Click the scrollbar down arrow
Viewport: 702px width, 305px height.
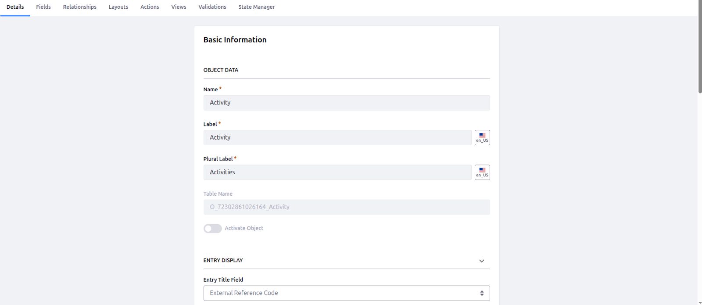[x=700, y=303]
